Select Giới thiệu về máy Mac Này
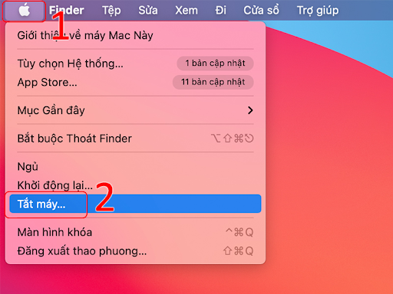This screenshot has height=294, width=393. 135,35
